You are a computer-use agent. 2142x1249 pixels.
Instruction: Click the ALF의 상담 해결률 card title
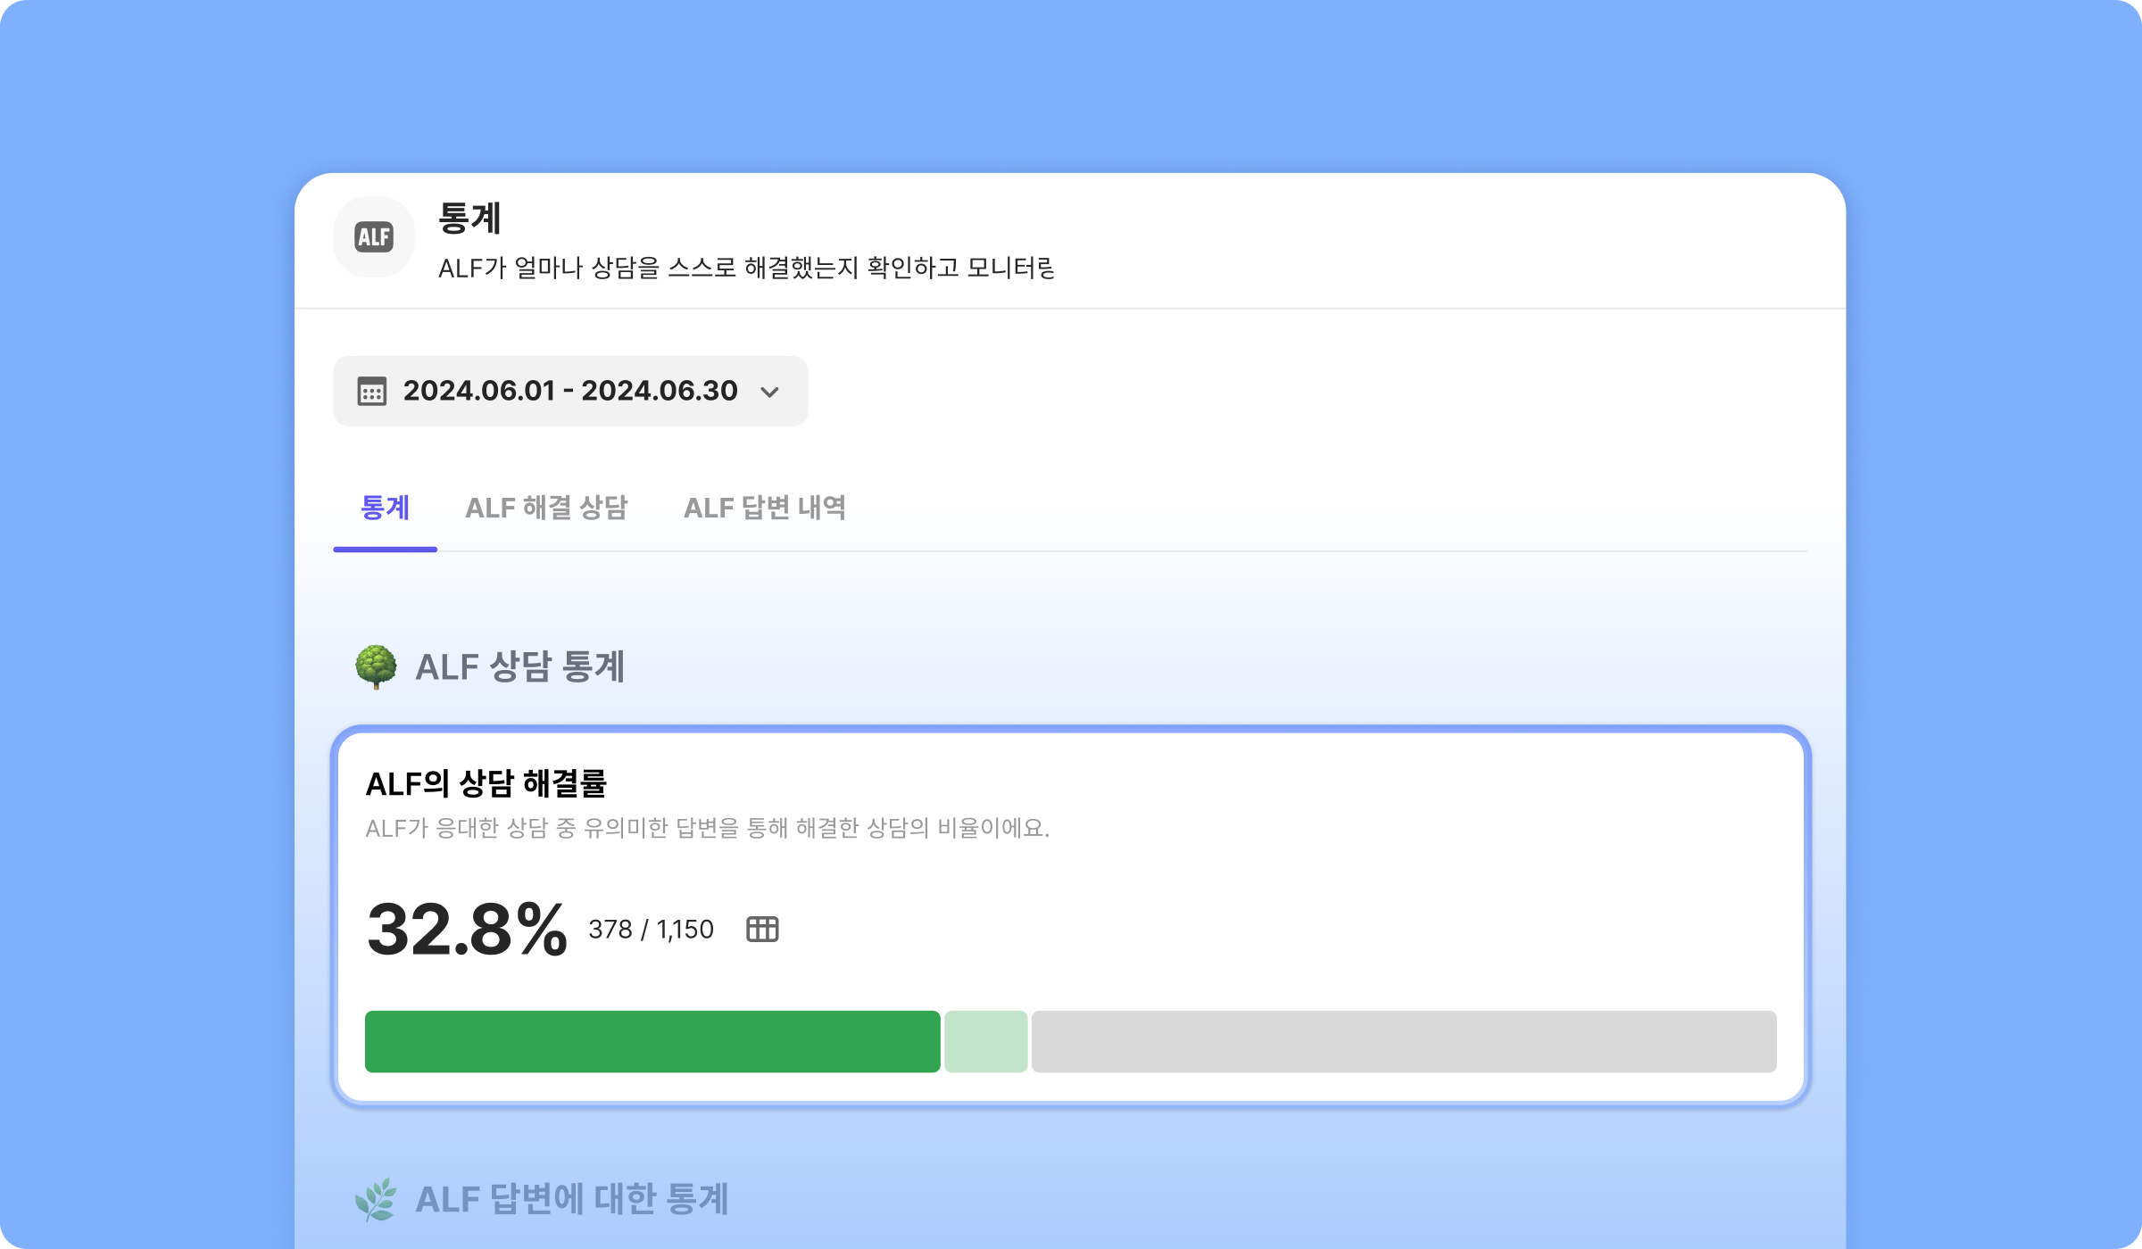(486, 784)
